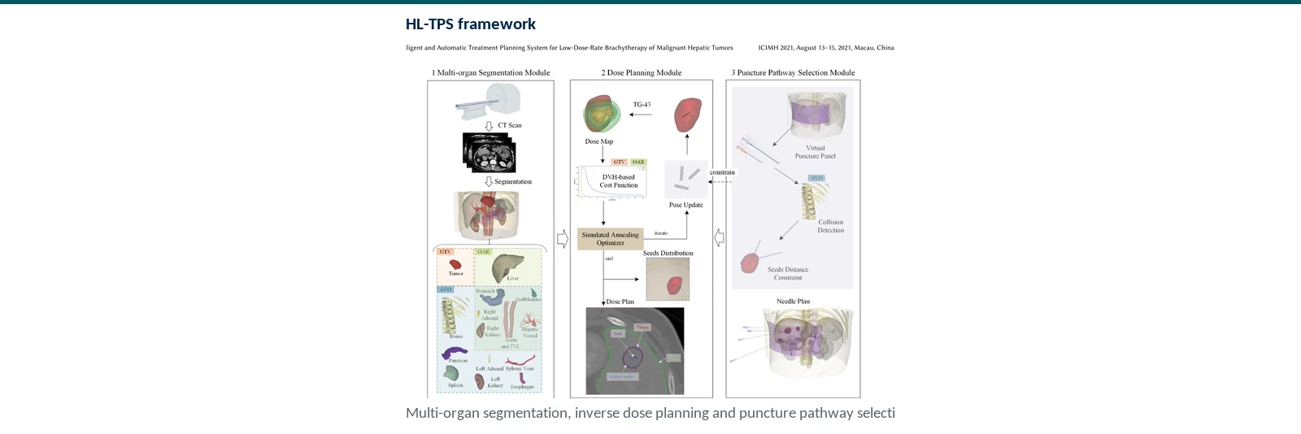
Task: Click the ICIMH 2021 Macau conference header text
Action: pos(826,48)
